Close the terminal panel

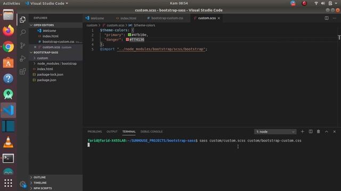[335, 132]
